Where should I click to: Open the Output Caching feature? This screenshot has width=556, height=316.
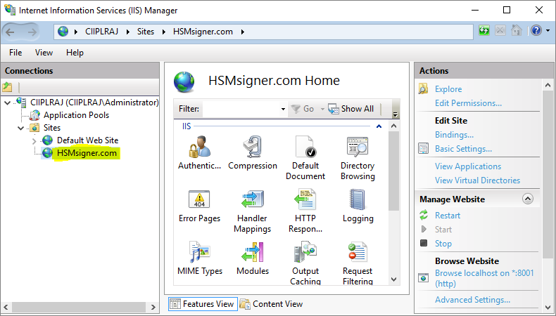305,252
